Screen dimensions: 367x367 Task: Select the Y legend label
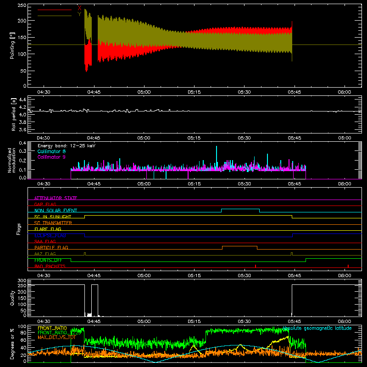79,14
